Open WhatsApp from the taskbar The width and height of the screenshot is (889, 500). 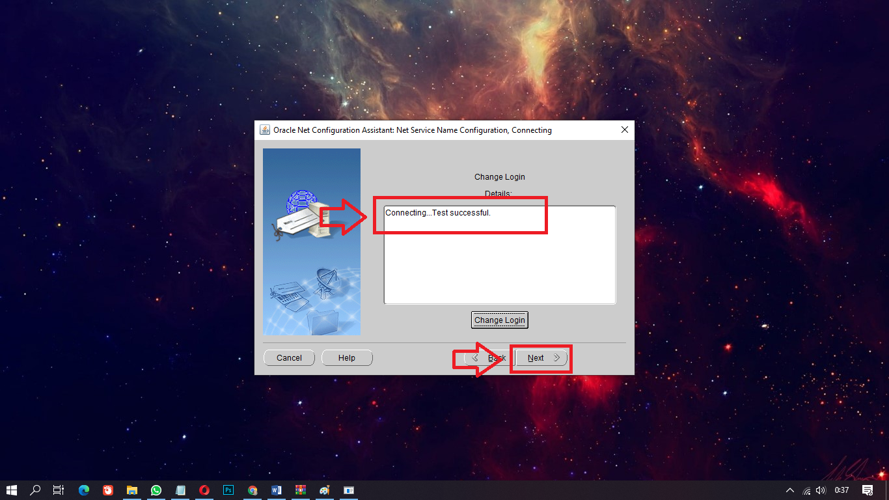[x=156, y=490]
